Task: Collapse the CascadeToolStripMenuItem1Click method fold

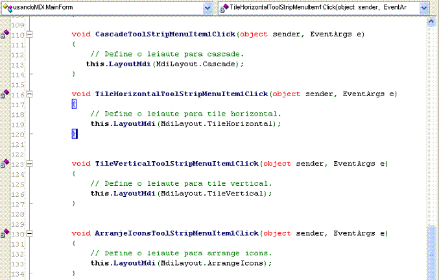Action: click(x=29, y=34)
